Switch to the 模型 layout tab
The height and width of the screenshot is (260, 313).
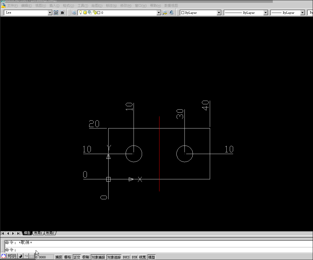pyautogui.click(x=27, y=233)
